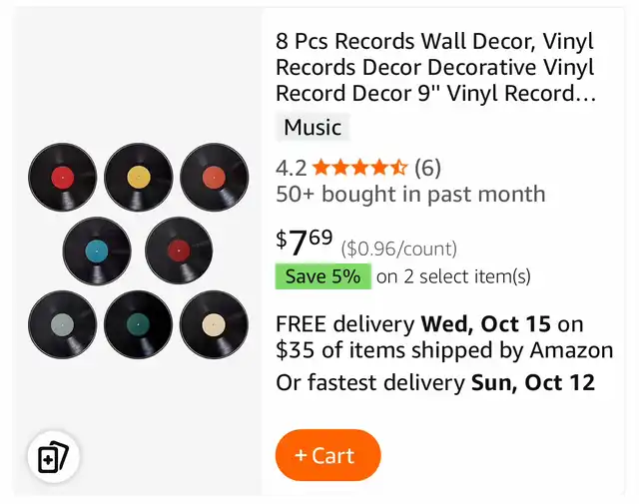
Task: Click the red-label vinyl record
Action: [63, 178]
